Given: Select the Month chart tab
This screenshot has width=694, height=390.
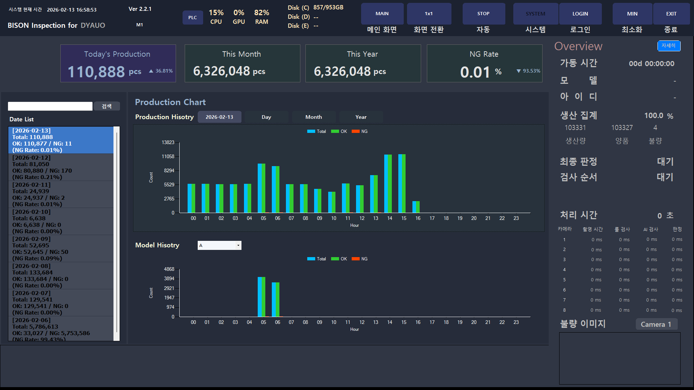Looking at the screenshot, I should 313,117.
